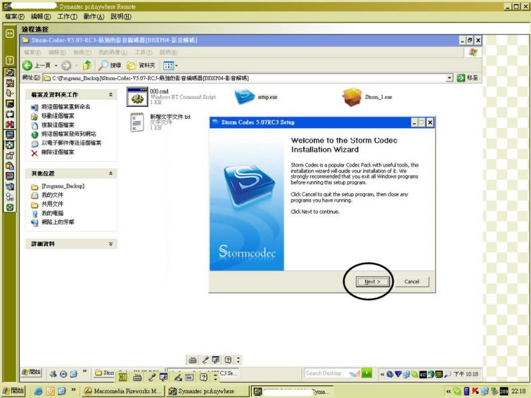The height and width of the screenshot is (398, 531).
Task: Select the 000.cmd command script file icon
Action: (137, 97)
